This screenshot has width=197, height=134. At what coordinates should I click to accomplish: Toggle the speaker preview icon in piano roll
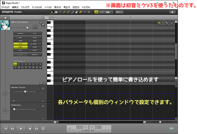point(160,23)
